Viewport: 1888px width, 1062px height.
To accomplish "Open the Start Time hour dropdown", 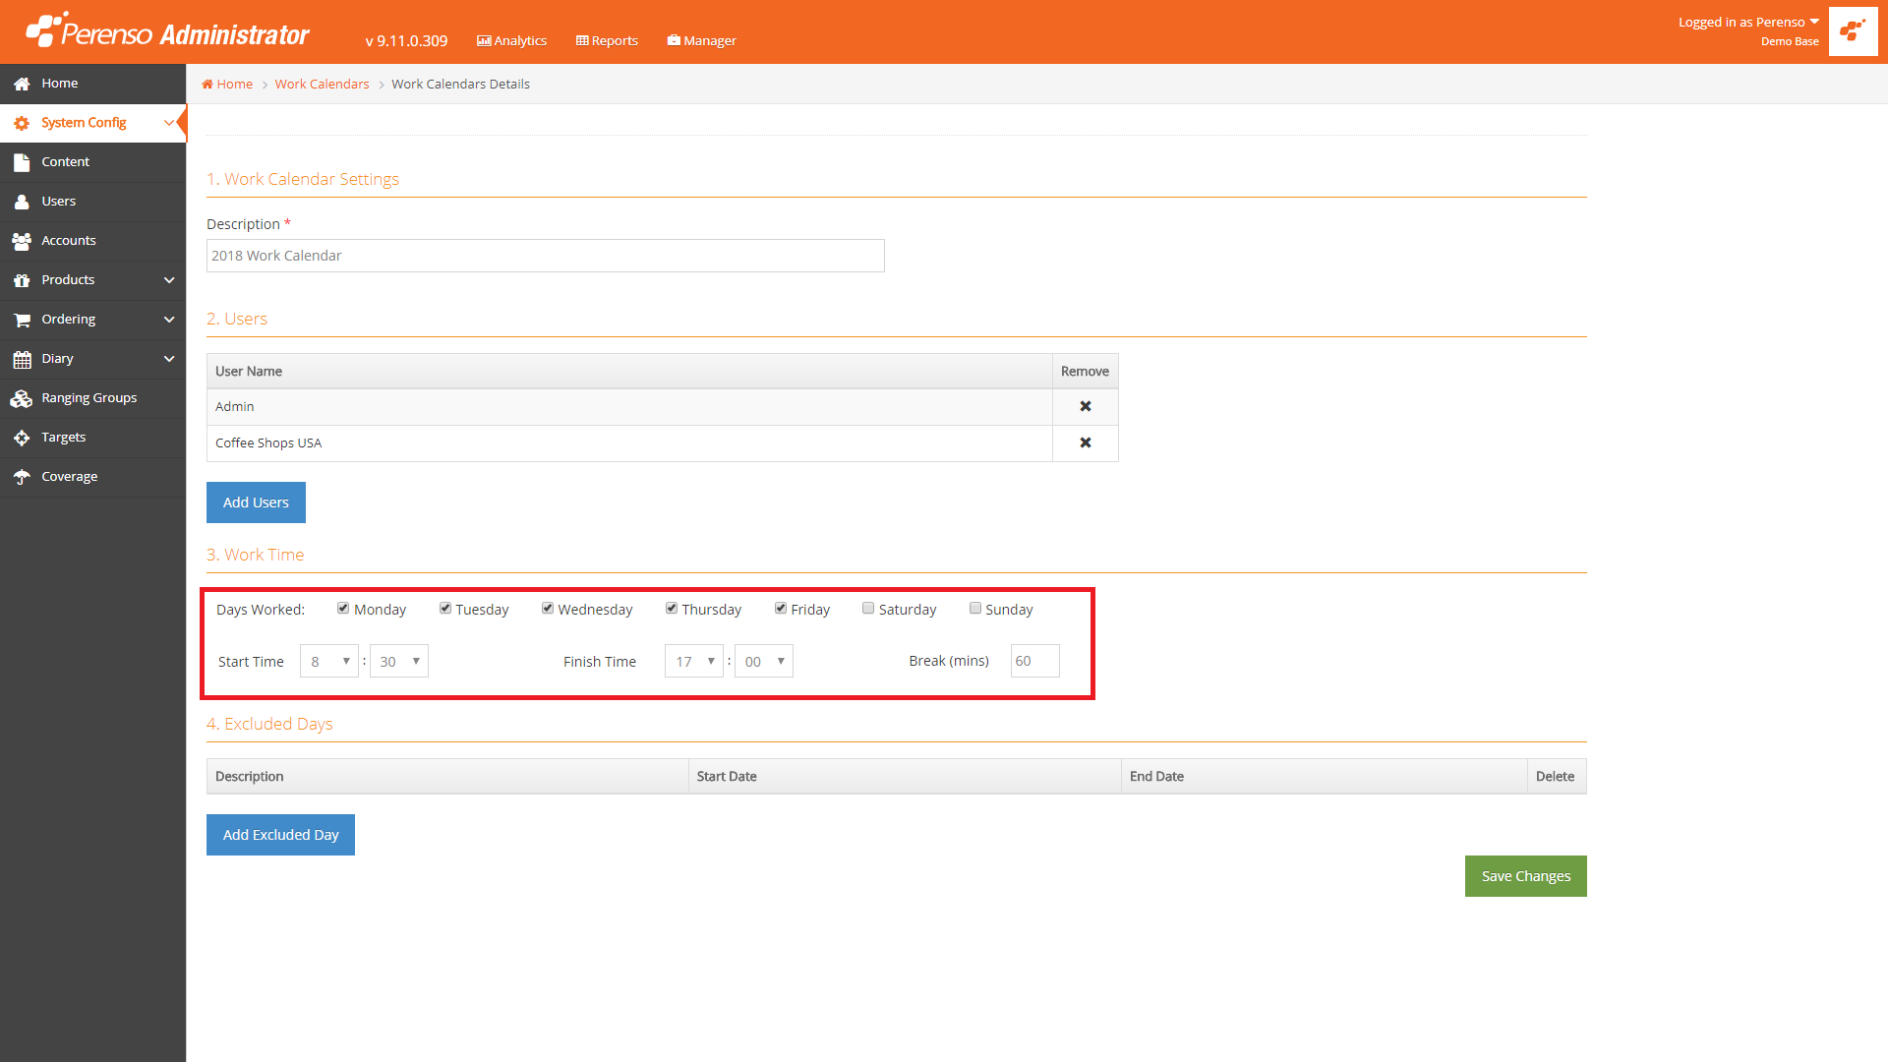I will point(329,662).
